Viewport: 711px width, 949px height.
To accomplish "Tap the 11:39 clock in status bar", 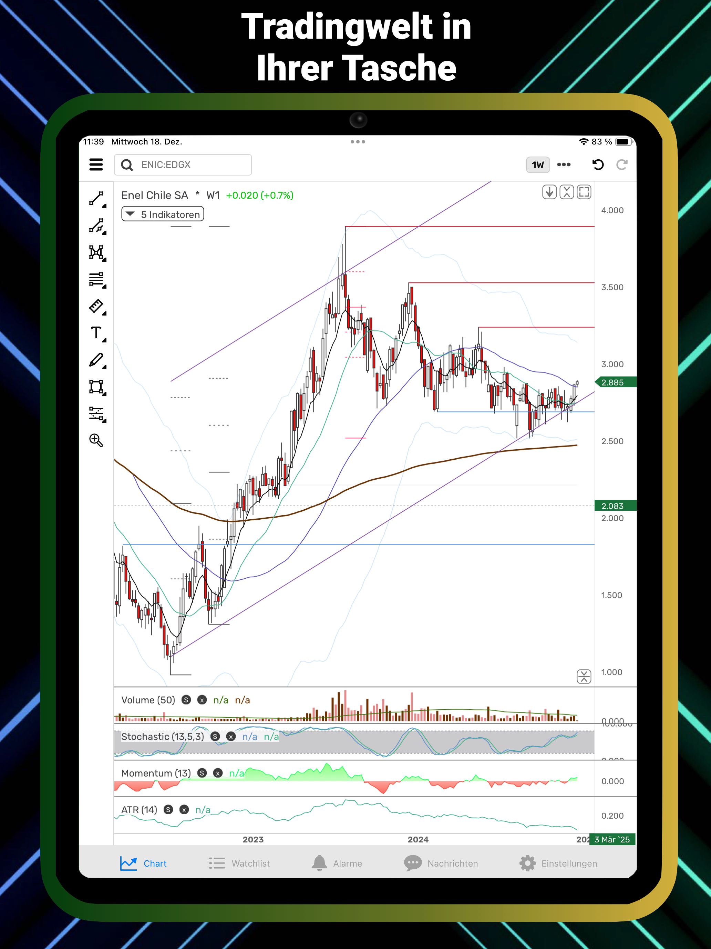I will coord(93,142).
